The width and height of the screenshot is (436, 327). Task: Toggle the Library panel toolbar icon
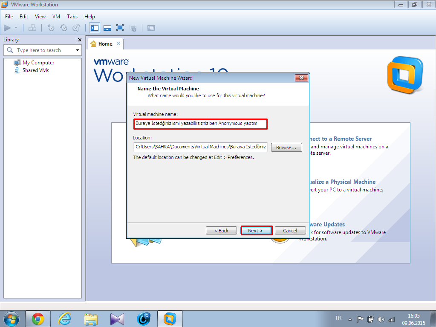[x=95, y=28]
